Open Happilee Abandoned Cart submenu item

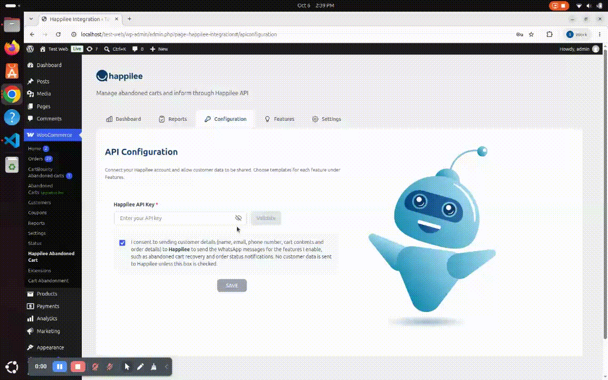click(51, 256)
